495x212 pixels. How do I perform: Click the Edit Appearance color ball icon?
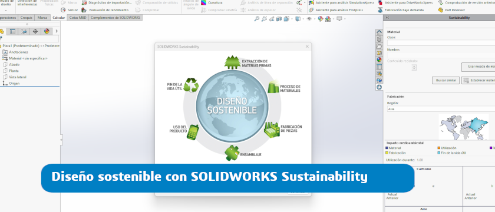click(x=321, y=19)
